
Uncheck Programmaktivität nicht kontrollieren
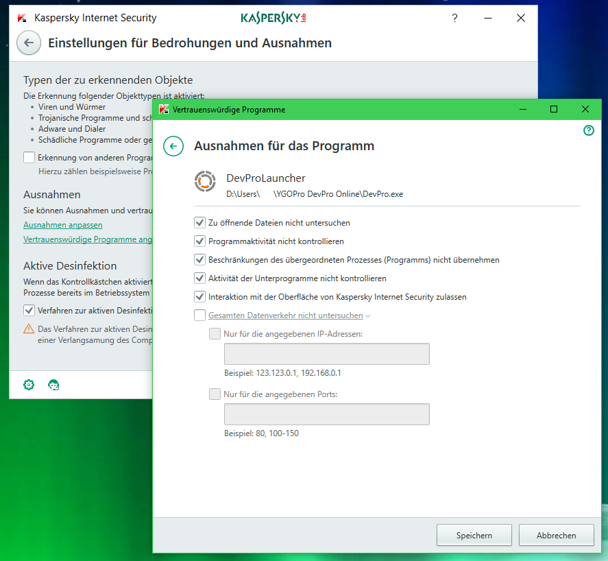click(x=199, y=241)
